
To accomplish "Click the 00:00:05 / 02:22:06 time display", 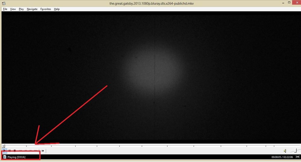I will pos(282,157).
